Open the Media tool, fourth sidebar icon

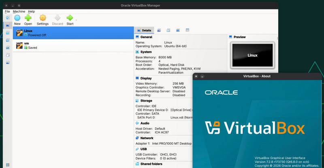pos(8,40)
